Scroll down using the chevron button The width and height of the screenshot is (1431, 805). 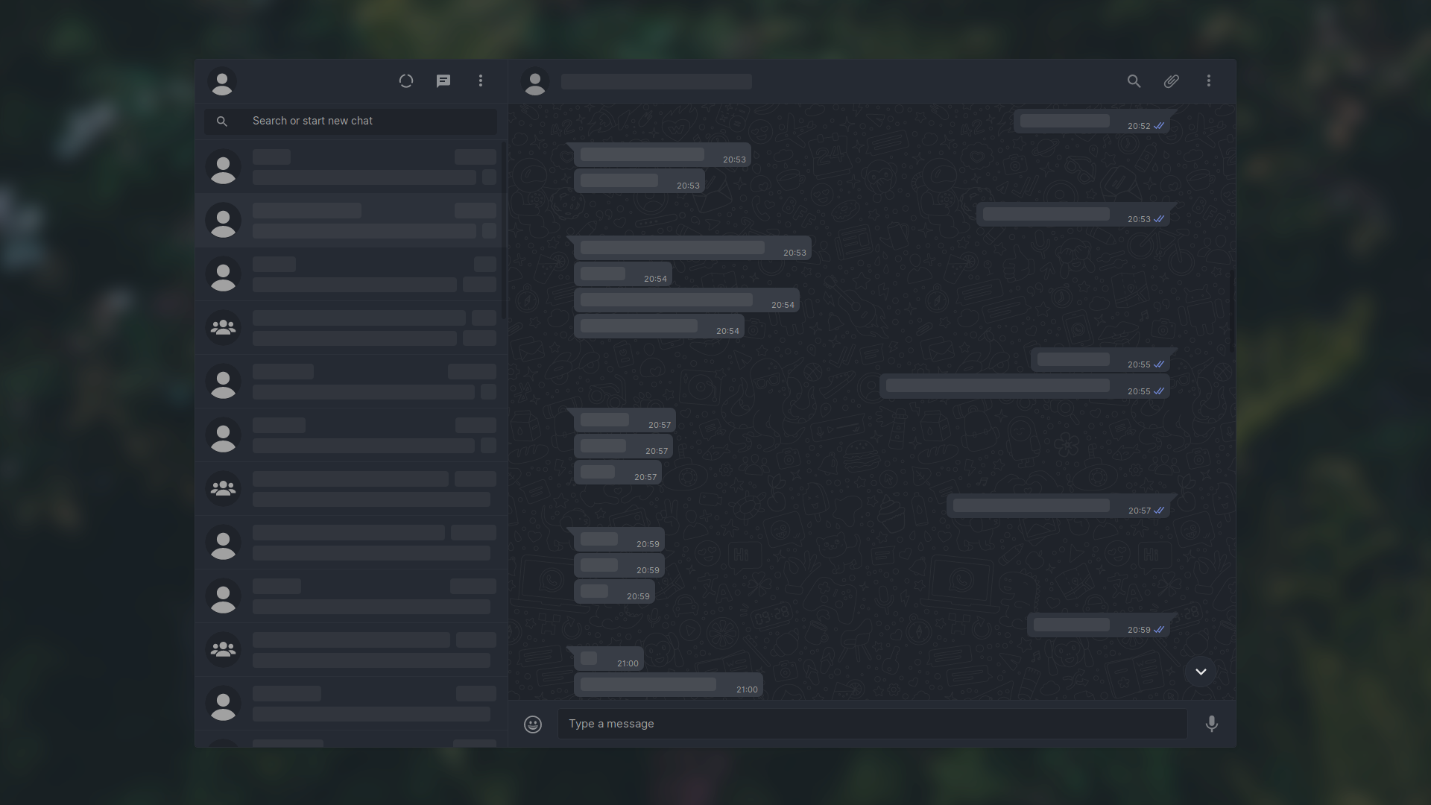[1201, 672]
